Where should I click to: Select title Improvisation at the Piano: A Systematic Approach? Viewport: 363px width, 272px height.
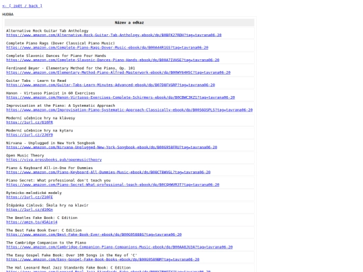pos(61,105)
